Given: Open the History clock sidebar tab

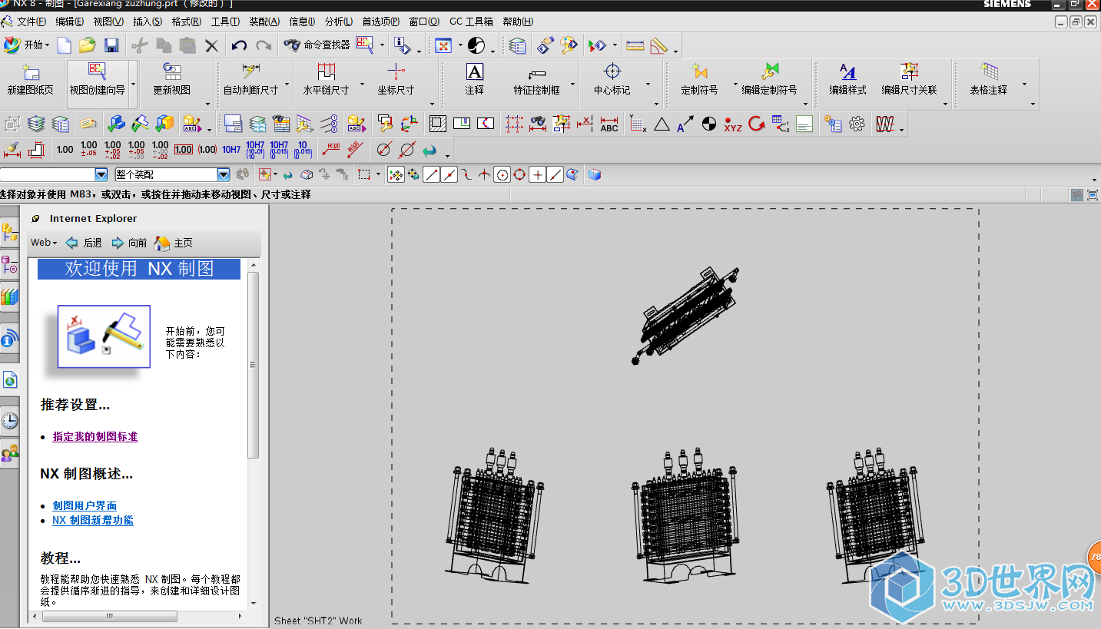Looking at the screenshot, I should [9, 420].
